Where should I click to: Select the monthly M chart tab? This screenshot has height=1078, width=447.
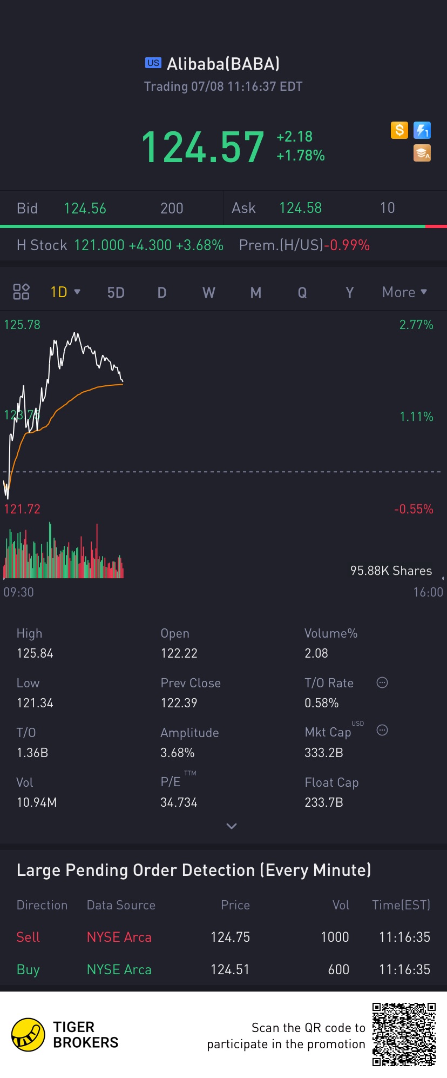point(256,292)
